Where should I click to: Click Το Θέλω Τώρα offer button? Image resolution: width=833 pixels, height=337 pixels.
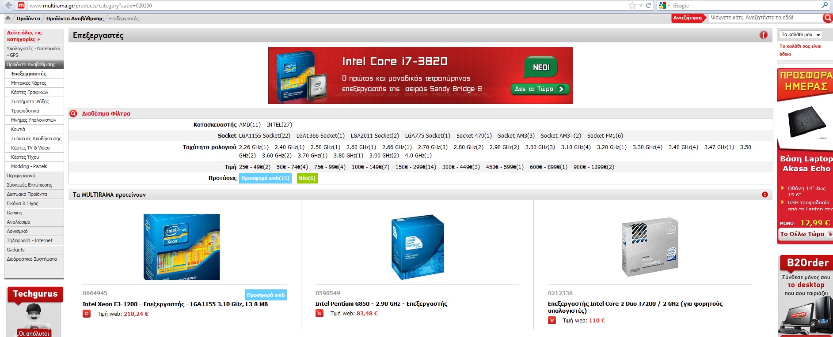click(x=805, y=234)
